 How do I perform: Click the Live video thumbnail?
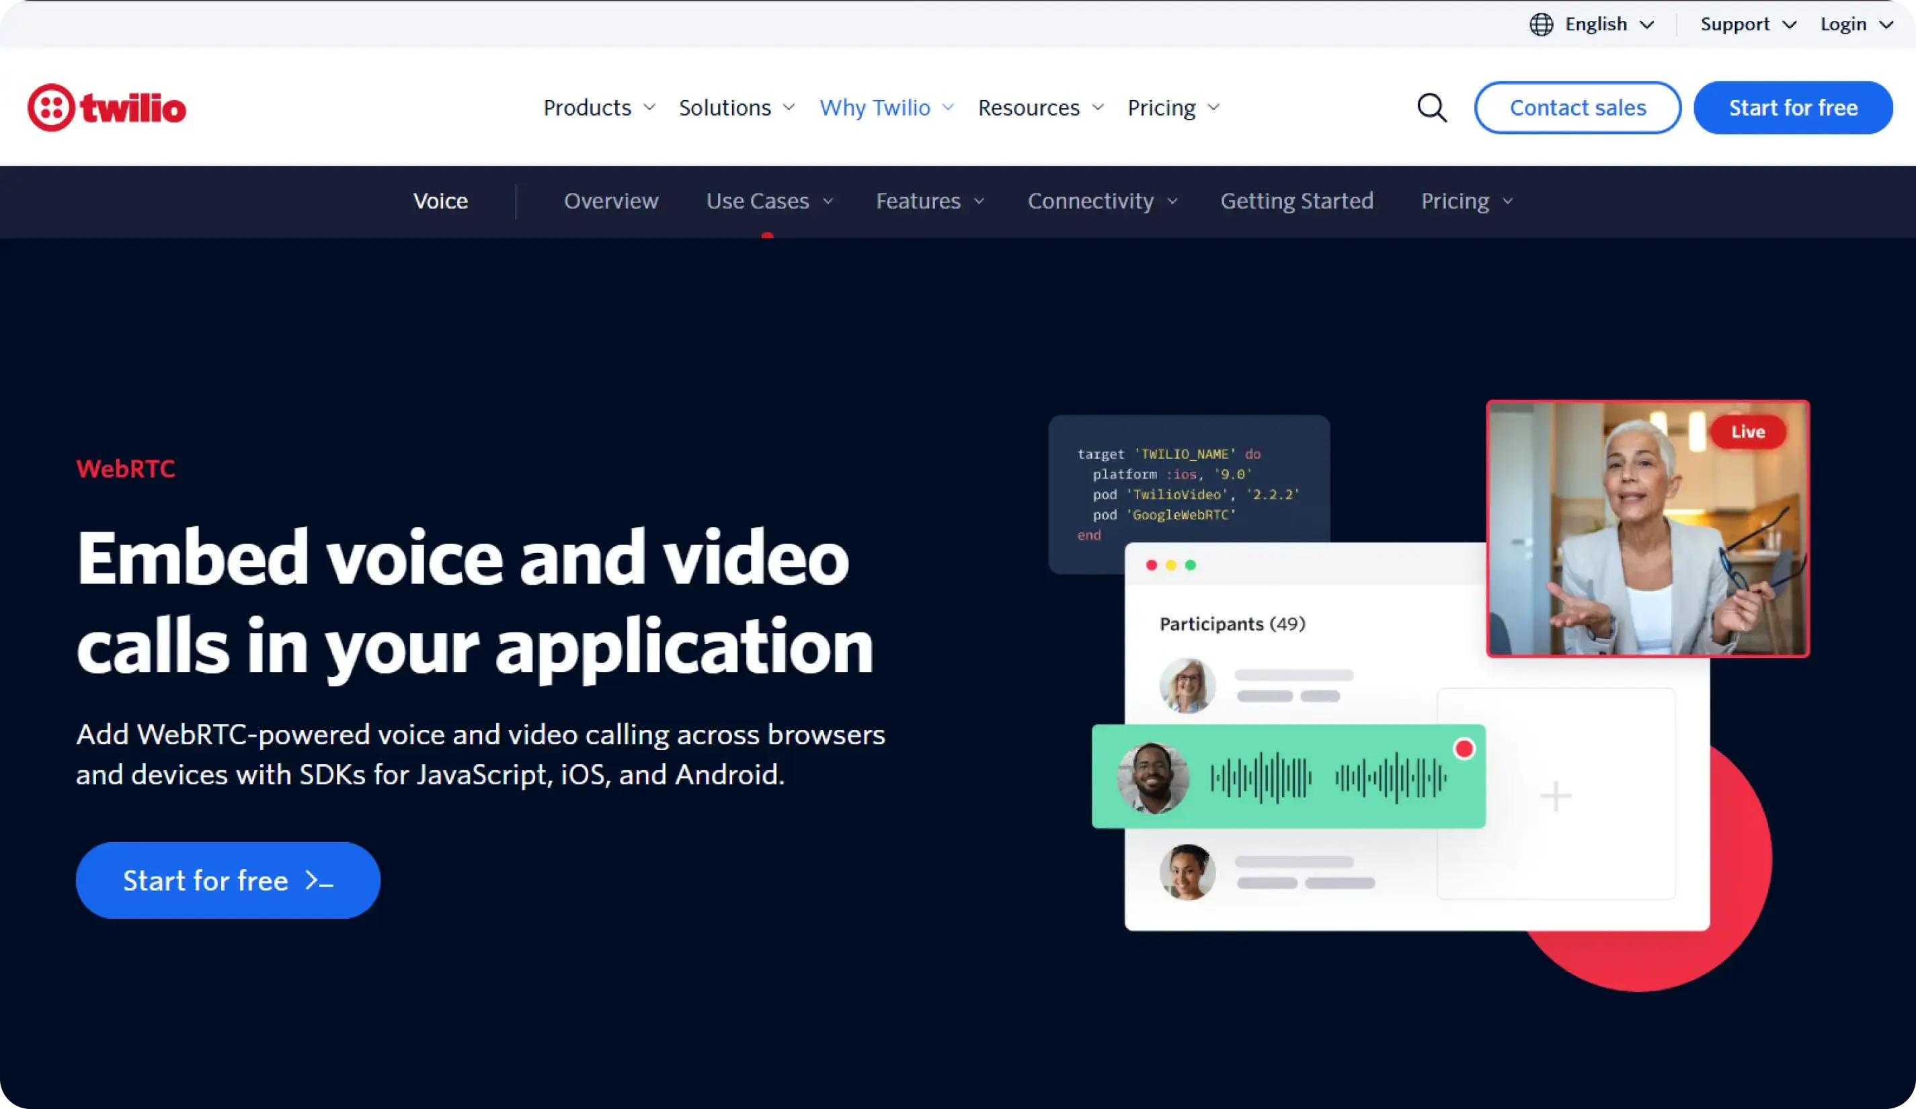pos(1648,529)
